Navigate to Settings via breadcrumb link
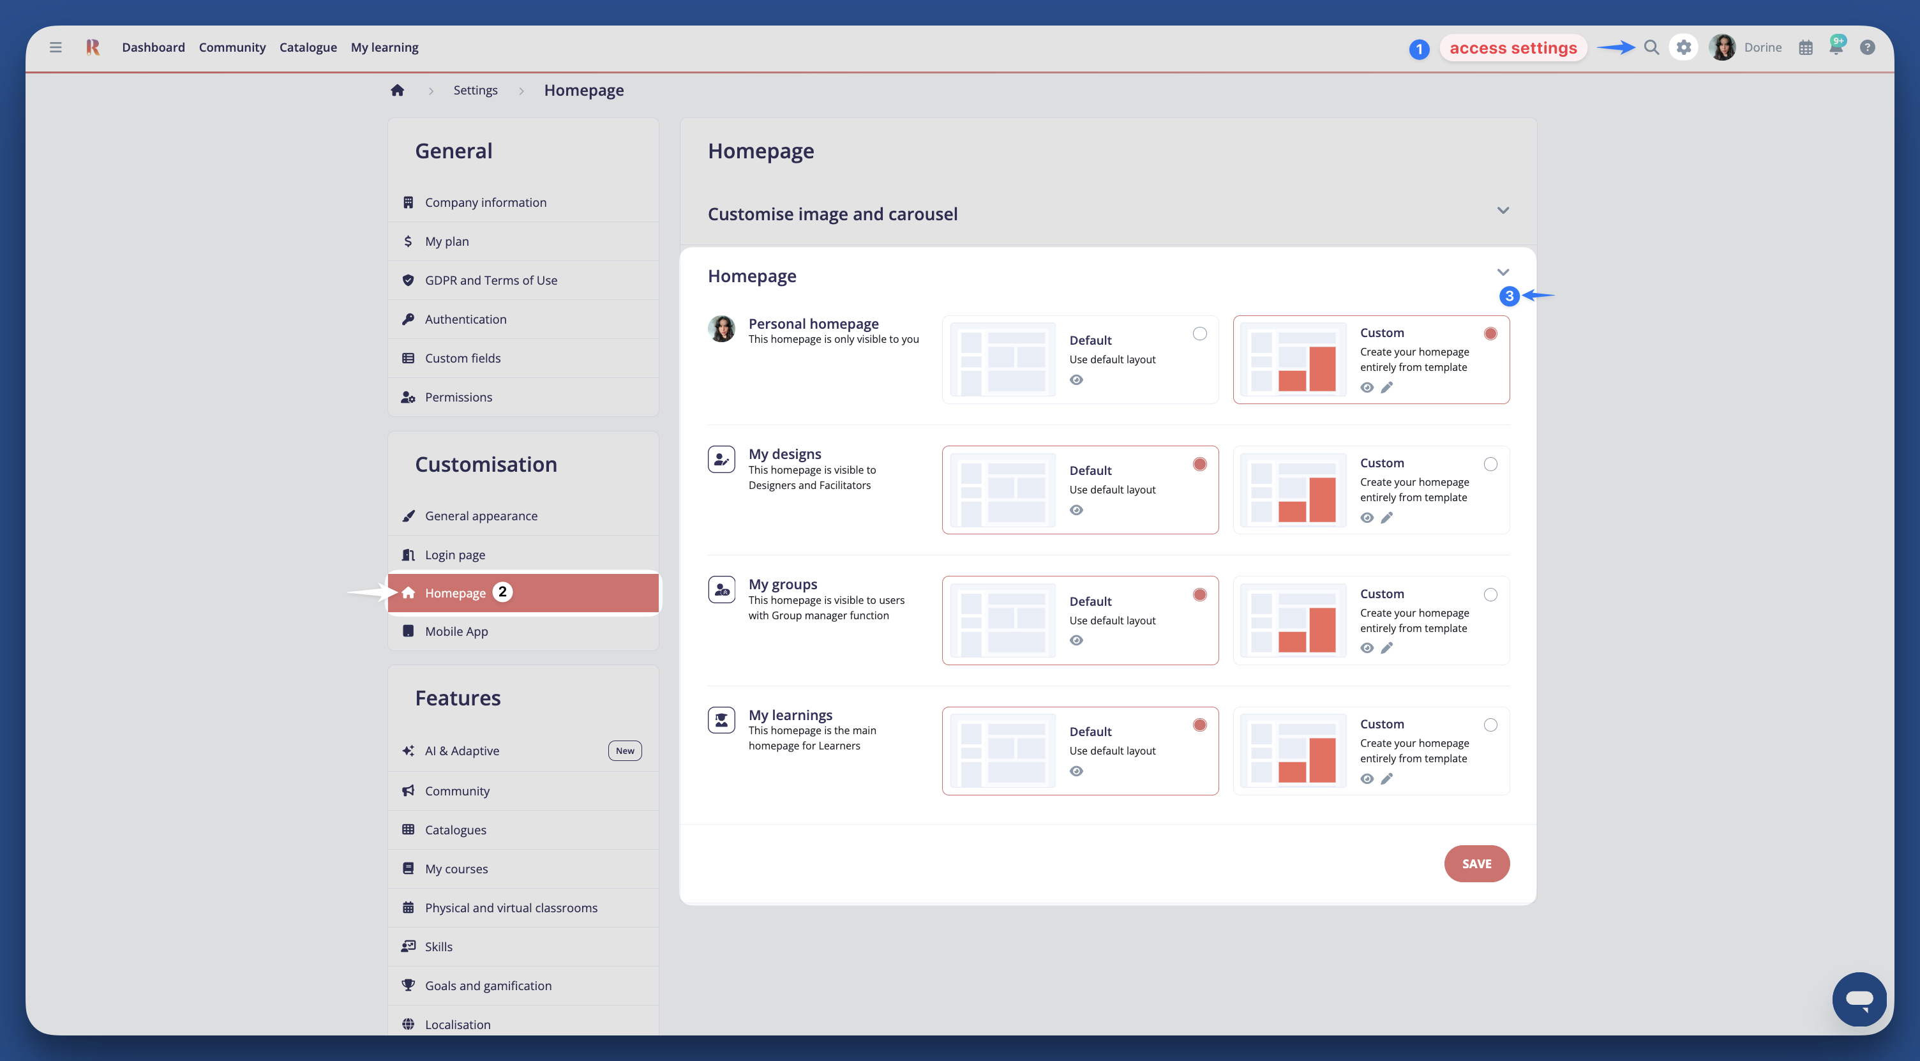The height and width of the screenshot is (1061, 1920). click(476, 89)
